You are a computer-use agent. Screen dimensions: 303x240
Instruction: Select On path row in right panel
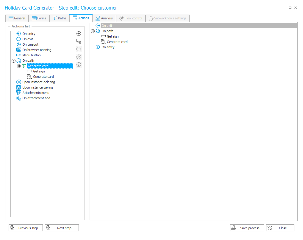107,31
